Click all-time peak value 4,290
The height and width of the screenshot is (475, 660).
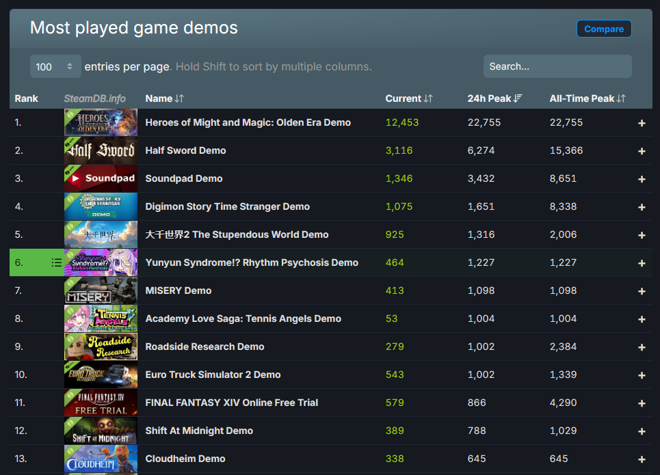coord(563,403)
